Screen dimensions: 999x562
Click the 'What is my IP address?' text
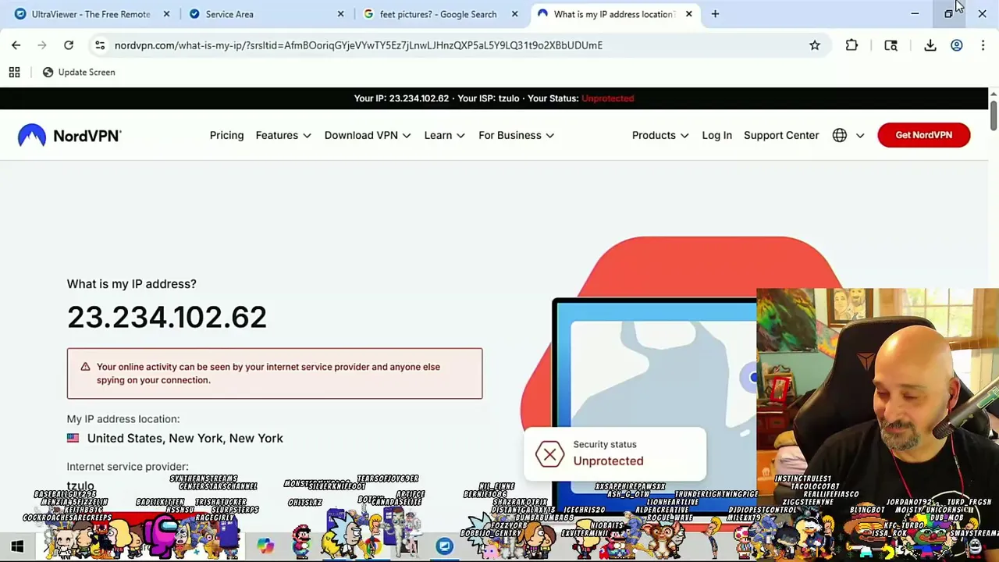[131, 284]
